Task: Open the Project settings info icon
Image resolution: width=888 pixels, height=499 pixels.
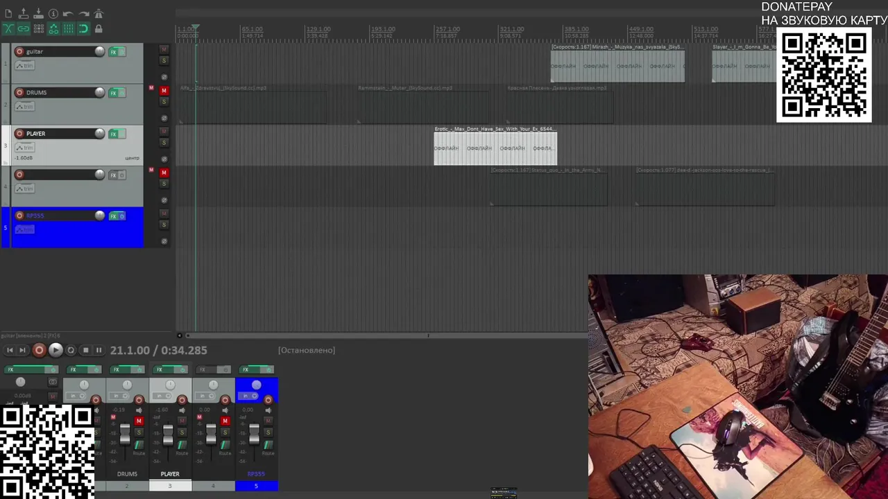Action: click(x=53, y=14)
